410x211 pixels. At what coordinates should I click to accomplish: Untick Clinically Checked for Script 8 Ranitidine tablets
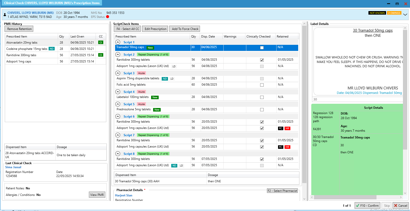point(262,159)
